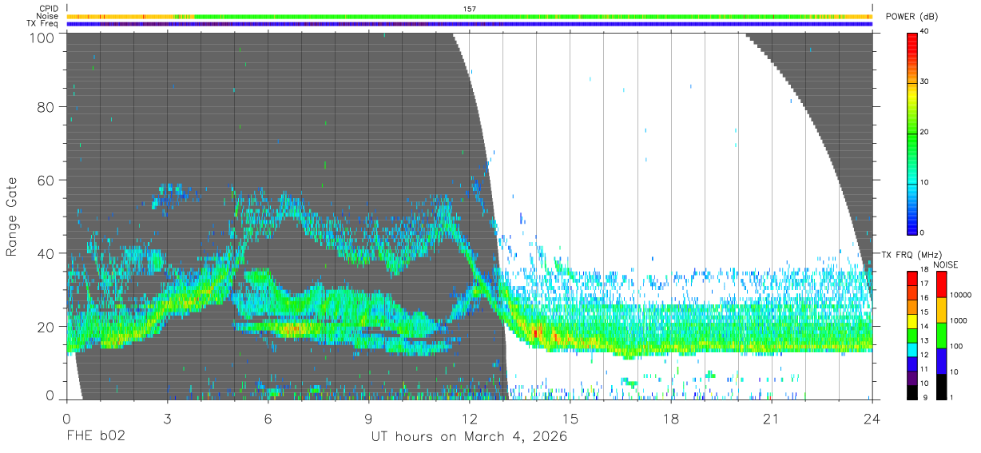Image resolution: width=981 pixels, height=453 pixels.
Task: Click the 12 tick on UT hours axis
Action: point(470,419)
